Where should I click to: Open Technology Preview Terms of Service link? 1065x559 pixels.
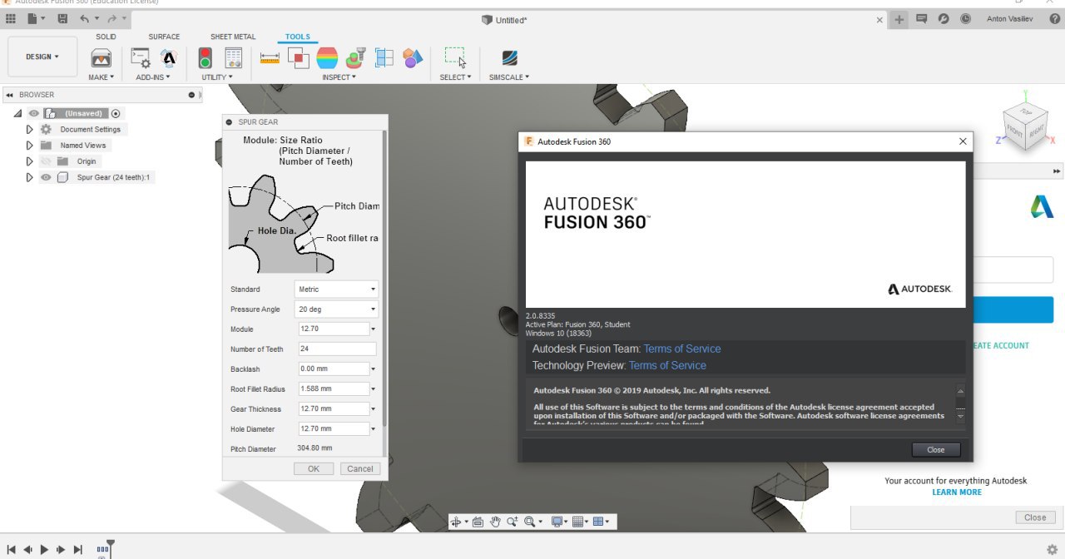[x=667, y=365]
